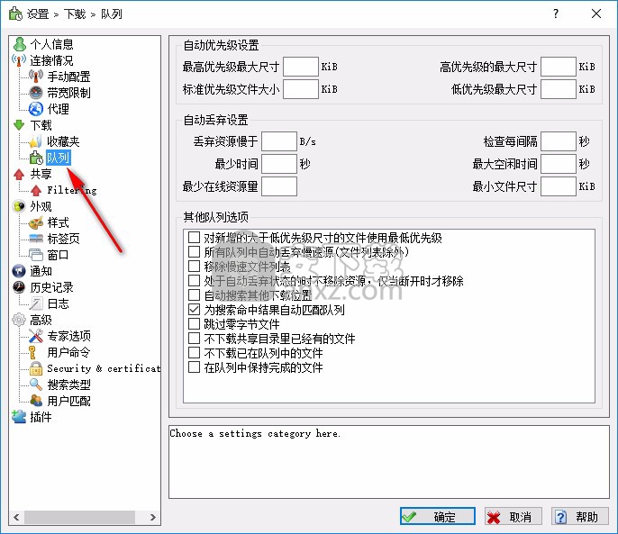Click the 代理 globe icon
The height and width of the screenshot is (534, 618).
pos(36,109)
